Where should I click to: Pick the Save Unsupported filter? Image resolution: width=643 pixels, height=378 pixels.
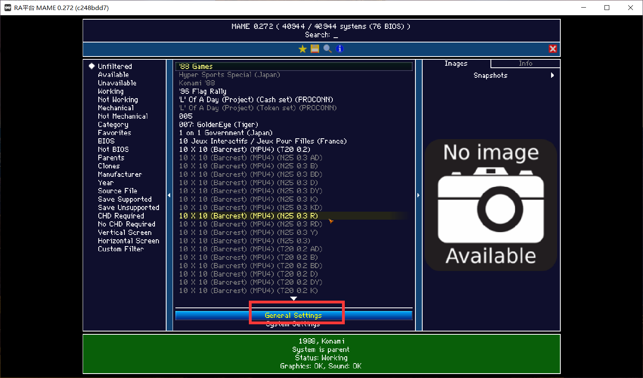pyautogui.click(x=128, y=208)
